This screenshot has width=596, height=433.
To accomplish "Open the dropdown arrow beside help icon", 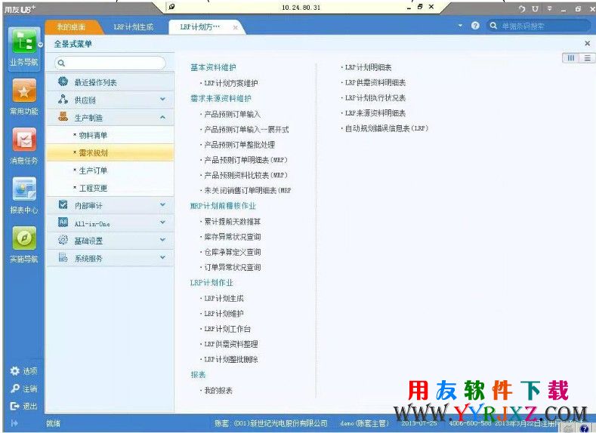I will coord(460,26).
